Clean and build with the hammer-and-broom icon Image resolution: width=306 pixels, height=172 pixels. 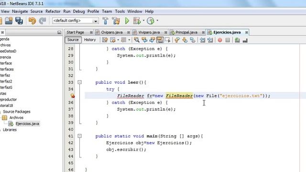[x=116, y=21]
